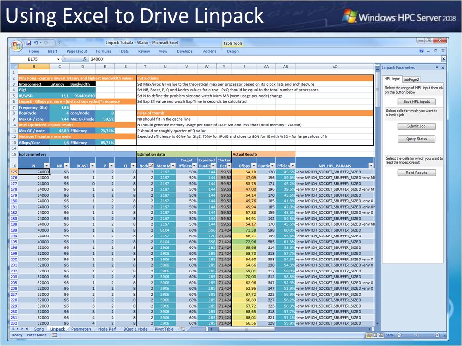
Task: Click the Save HPL inputs button
Action: pos(416,102)
